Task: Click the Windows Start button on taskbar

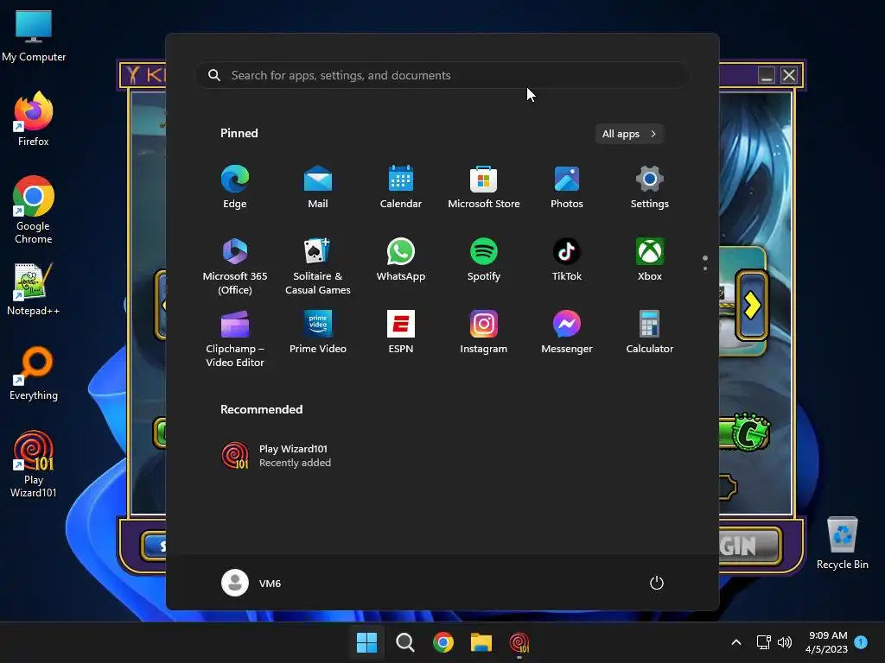Action: coord(366,642)
